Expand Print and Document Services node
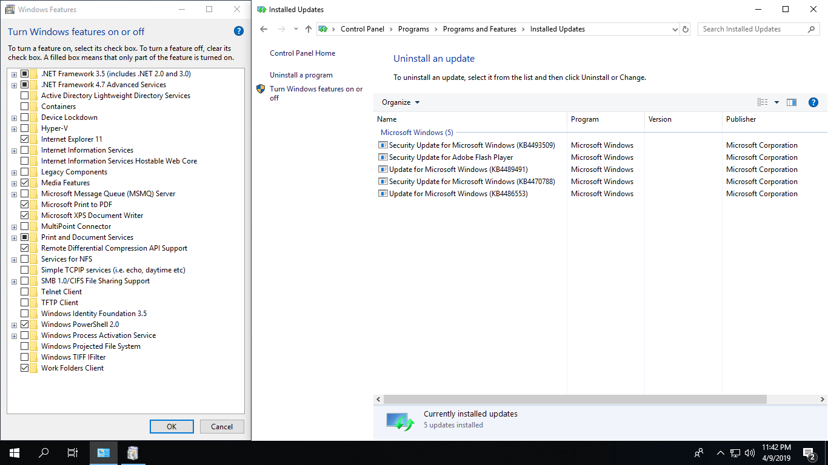Image resolution: width=828 pixels, height=465 pixels. (x=14, y=238)
